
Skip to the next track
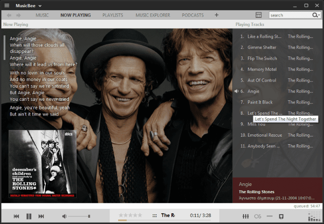(41, 216)
